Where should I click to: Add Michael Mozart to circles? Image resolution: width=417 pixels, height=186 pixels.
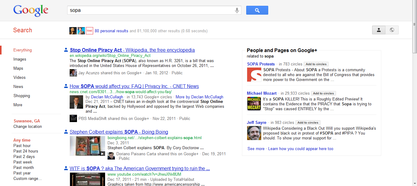click(x=324, y=93)
